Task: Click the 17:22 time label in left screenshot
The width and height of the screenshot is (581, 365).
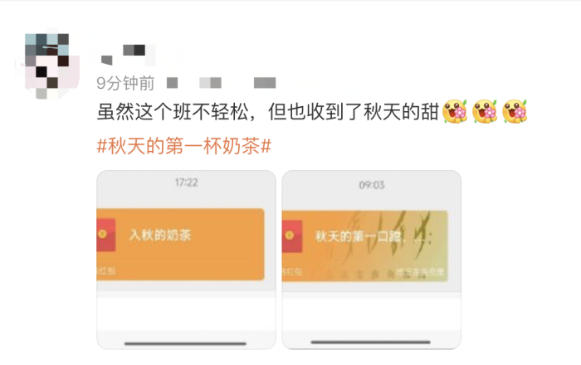Action: click(187, 182)
